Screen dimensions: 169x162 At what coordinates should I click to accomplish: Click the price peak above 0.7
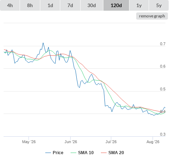pyautogui.click(x=43, y=43)
